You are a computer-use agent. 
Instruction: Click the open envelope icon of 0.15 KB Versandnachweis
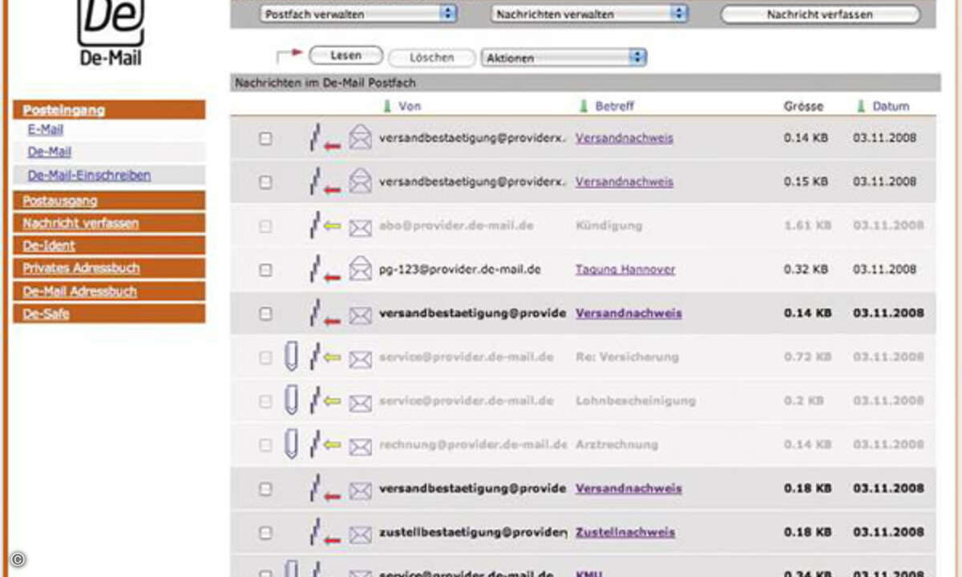(x=361, y=182)
